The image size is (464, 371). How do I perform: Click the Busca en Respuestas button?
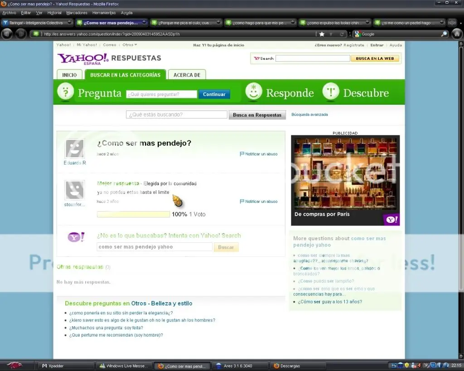[257, 115]
